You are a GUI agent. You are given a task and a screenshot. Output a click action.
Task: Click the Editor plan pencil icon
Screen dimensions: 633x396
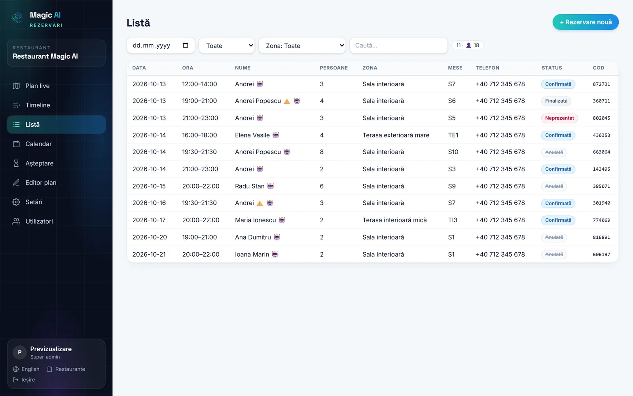[x=16, y=183]
